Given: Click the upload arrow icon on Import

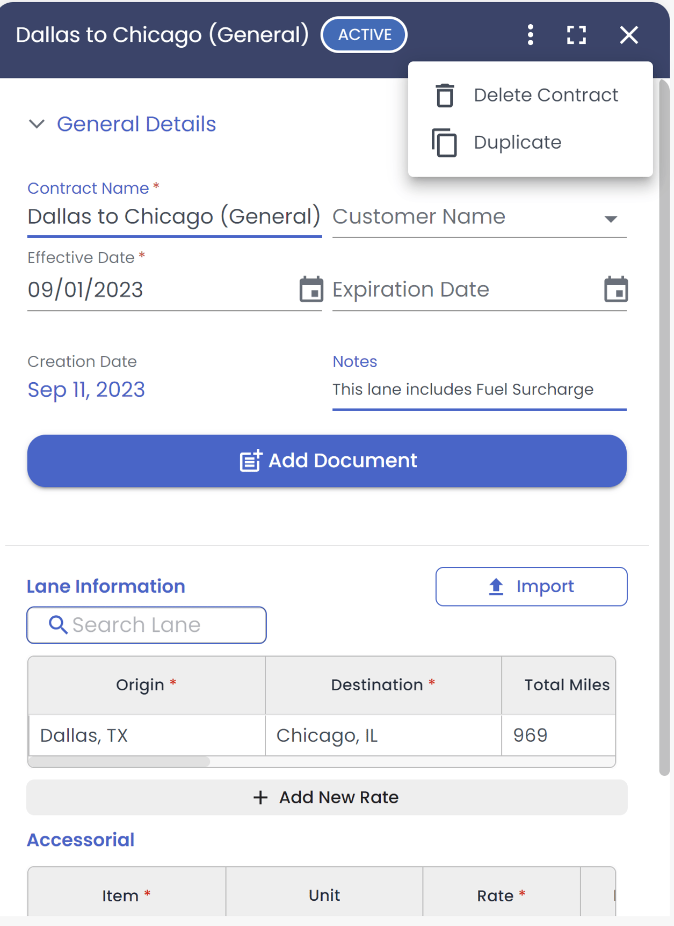Looking at the screenshot, I should pyautogui.click(x=496, y=587).
